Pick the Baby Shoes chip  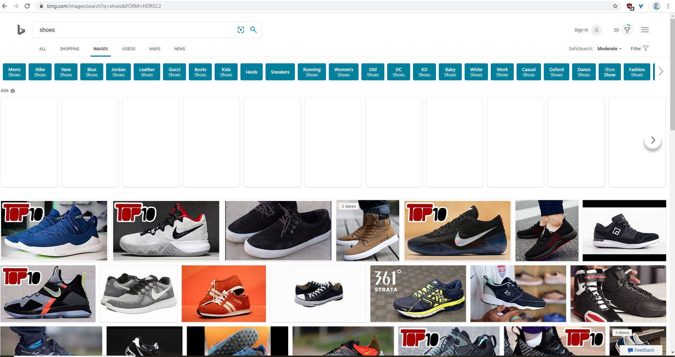click(450, 72)
